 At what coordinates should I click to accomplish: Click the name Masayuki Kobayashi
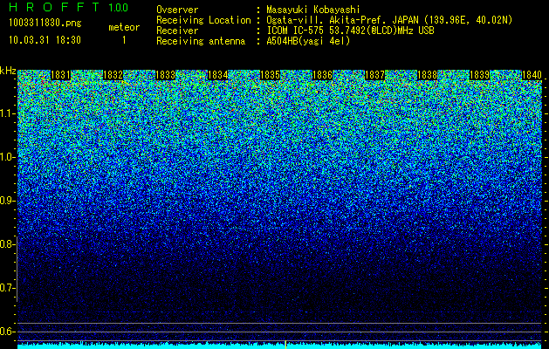(x=313, y=10)
